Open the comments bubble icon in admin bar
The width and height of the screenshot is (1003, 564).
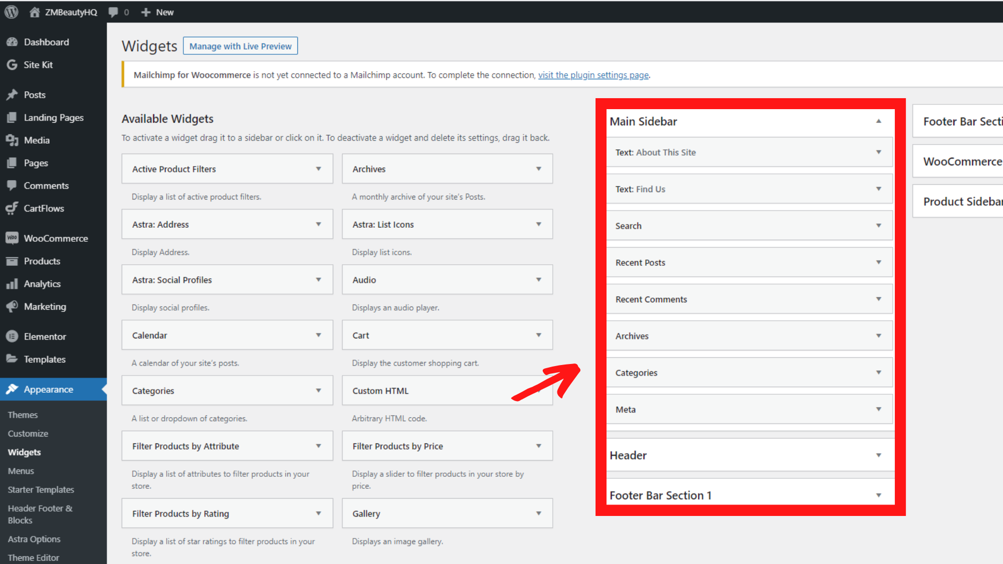113,12
